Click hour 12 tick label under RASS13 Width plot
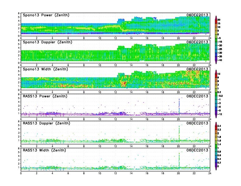This screenshot has width=241, height=186. click(x=115, y=173)
